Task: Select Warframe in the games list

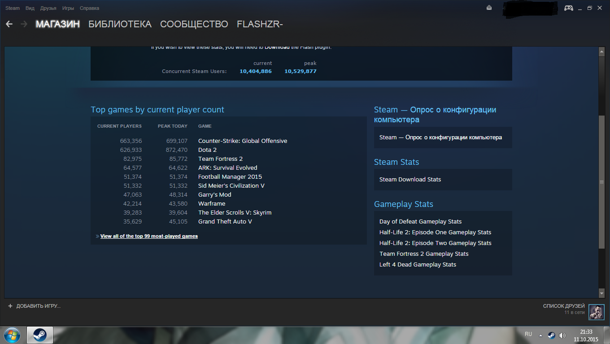Action: [x=212, y=204]
